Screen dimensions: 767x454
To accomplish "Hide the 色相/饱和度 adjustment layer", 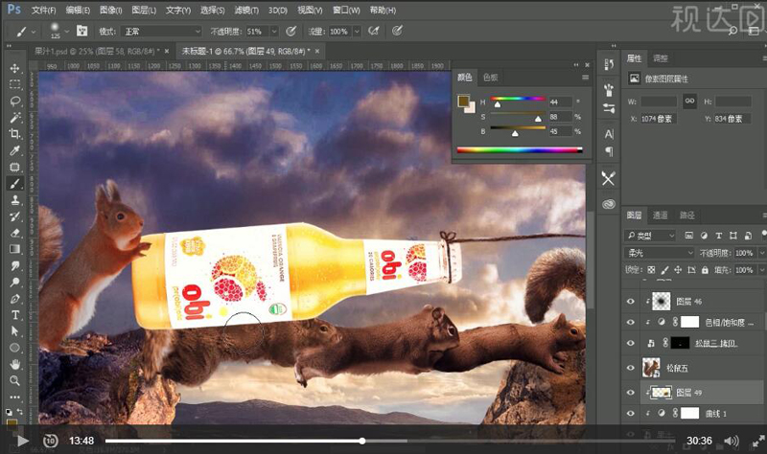I will 631,322.
